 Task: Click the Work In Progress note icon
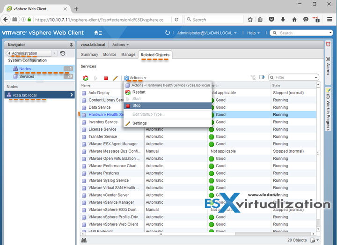[328, 90]
